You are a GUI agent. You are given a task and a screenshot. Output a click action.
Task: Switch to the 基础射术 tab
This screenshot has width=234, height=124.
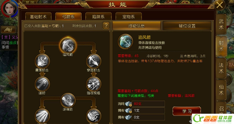pos(38,16)
